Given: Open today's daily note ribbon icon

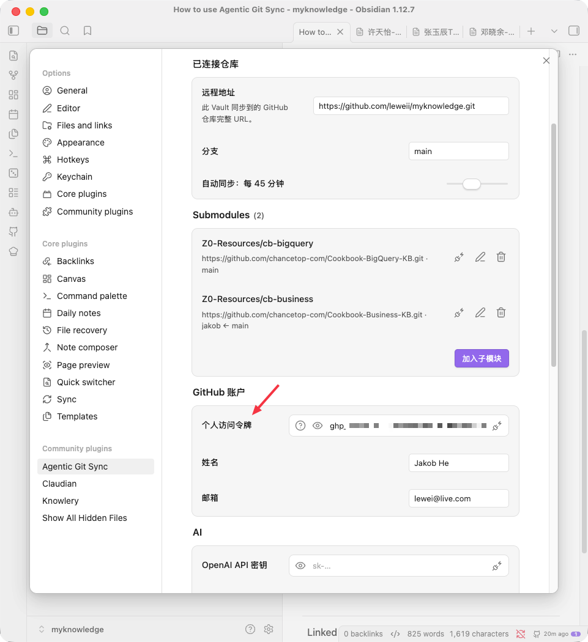Looking at the screenshot, I should click(13, 114).
